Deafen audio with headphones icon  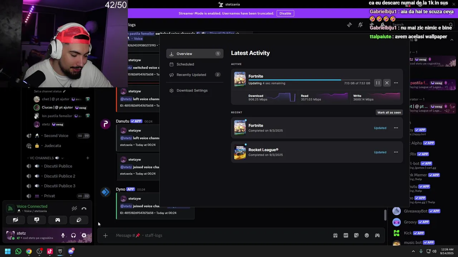click(73, 236)
